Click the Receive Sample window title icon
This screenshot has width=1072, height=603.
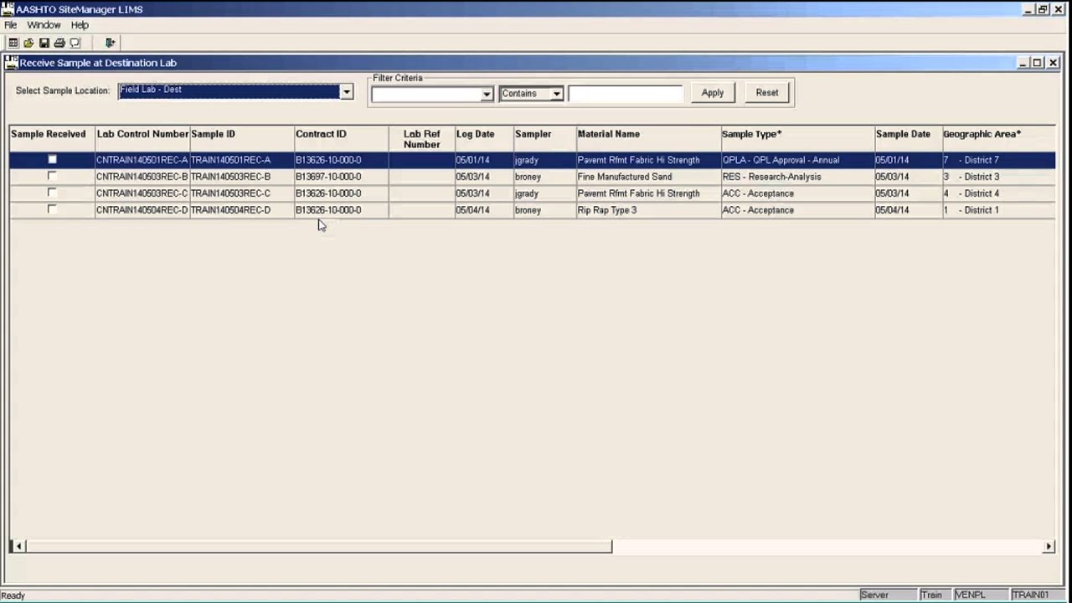12,63
